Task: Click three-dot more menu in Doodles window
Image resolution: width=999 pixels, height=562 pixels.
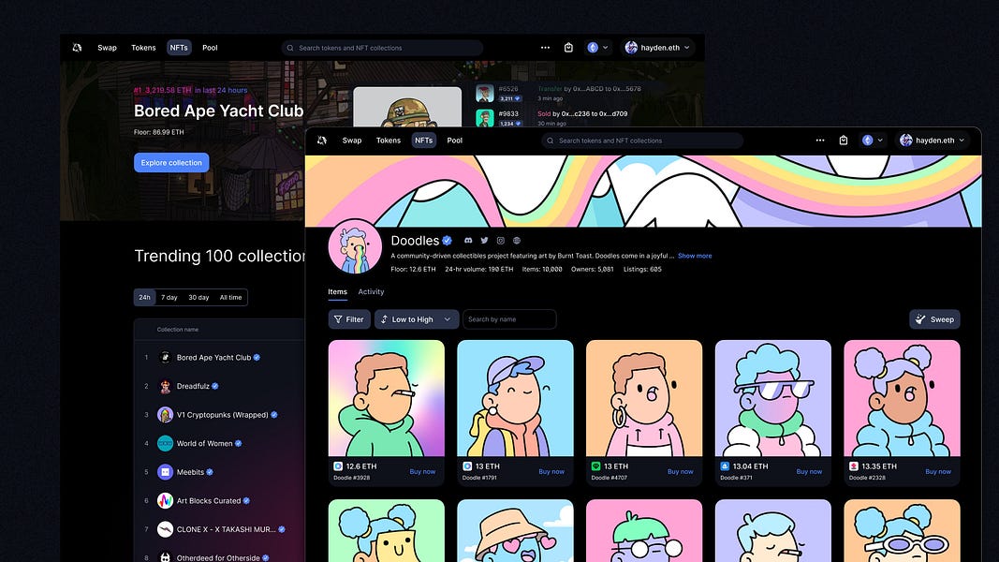Action: click(x=820, y=140)
